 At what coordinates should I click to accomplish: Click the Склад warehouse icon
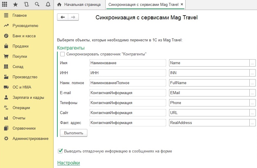tap(6, 67)
